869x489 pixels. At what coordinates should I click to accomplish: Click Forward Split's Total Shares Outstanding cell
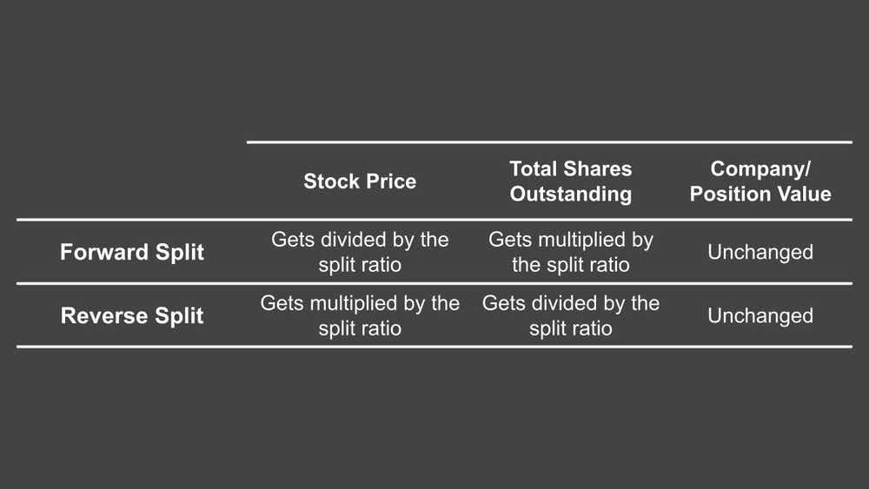coord(570,252)
